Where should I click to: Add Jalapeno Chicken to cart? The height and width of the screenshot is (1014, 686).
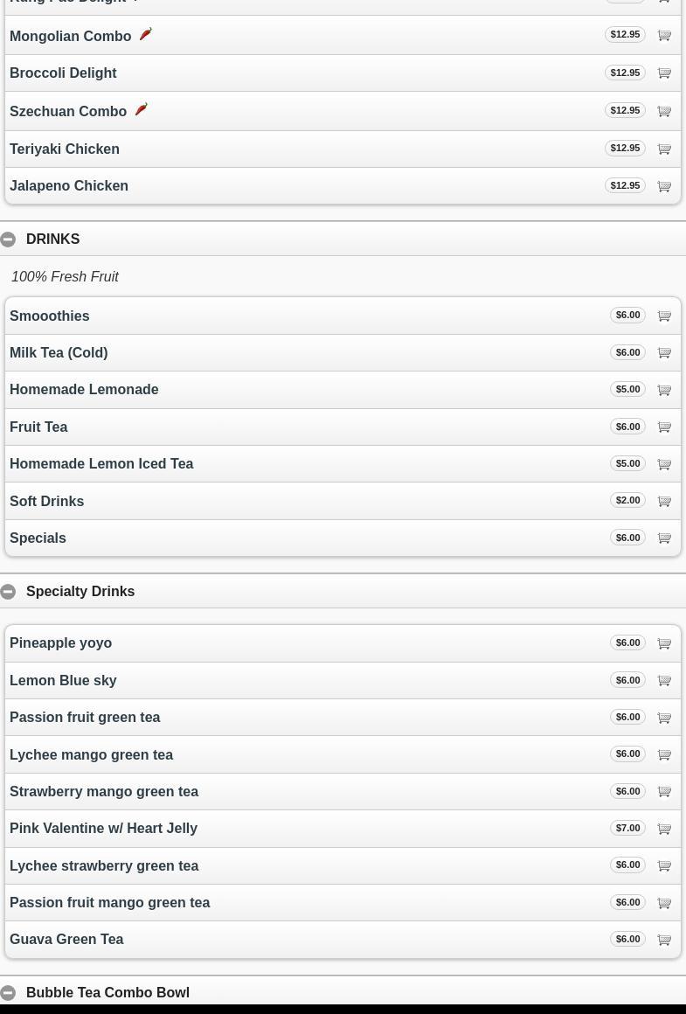pyautogui.click(x=664, y=186)
